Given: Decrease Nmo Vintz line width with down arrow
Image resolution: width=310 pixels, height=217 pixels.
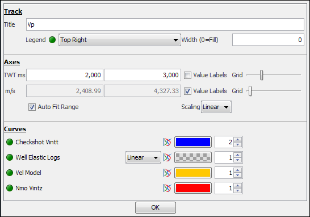Looking at the screenshot, I should pyautogui.click(x=238, y=191).
